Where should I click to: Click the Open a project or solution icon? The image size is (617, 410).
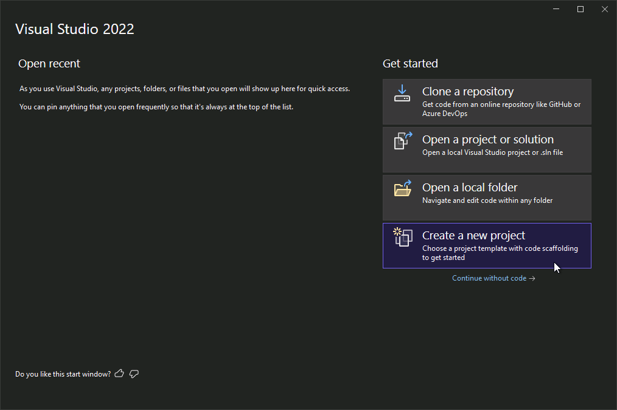tap(403, 140)
